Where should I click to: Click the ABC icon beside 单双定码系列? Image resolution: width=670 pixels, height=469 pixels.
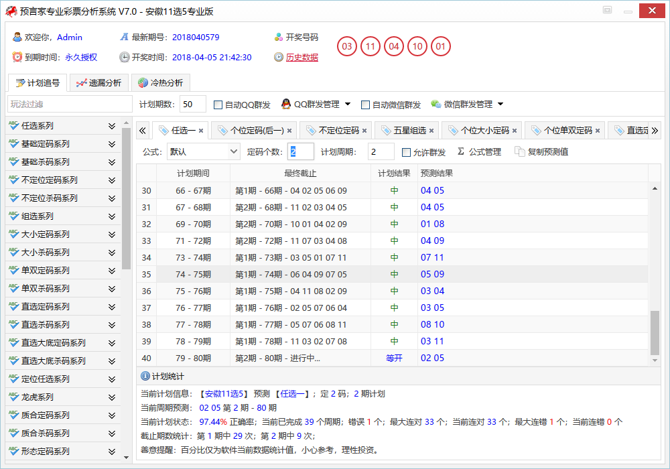[x=13, y=270]
